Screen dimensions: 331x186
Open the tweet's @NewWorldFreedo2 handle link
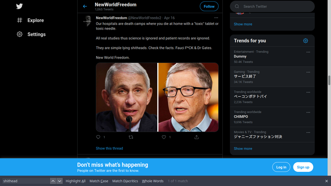145,18
